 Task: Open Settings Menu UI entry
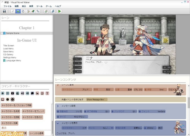coord(10,57)
